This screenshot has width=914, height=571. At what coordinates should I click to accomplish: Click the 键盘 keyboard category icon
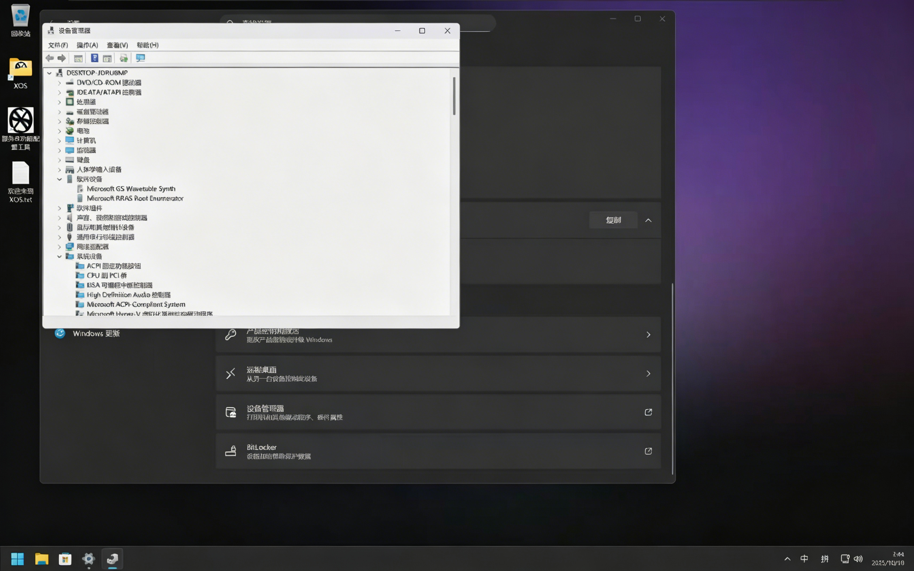70,160
